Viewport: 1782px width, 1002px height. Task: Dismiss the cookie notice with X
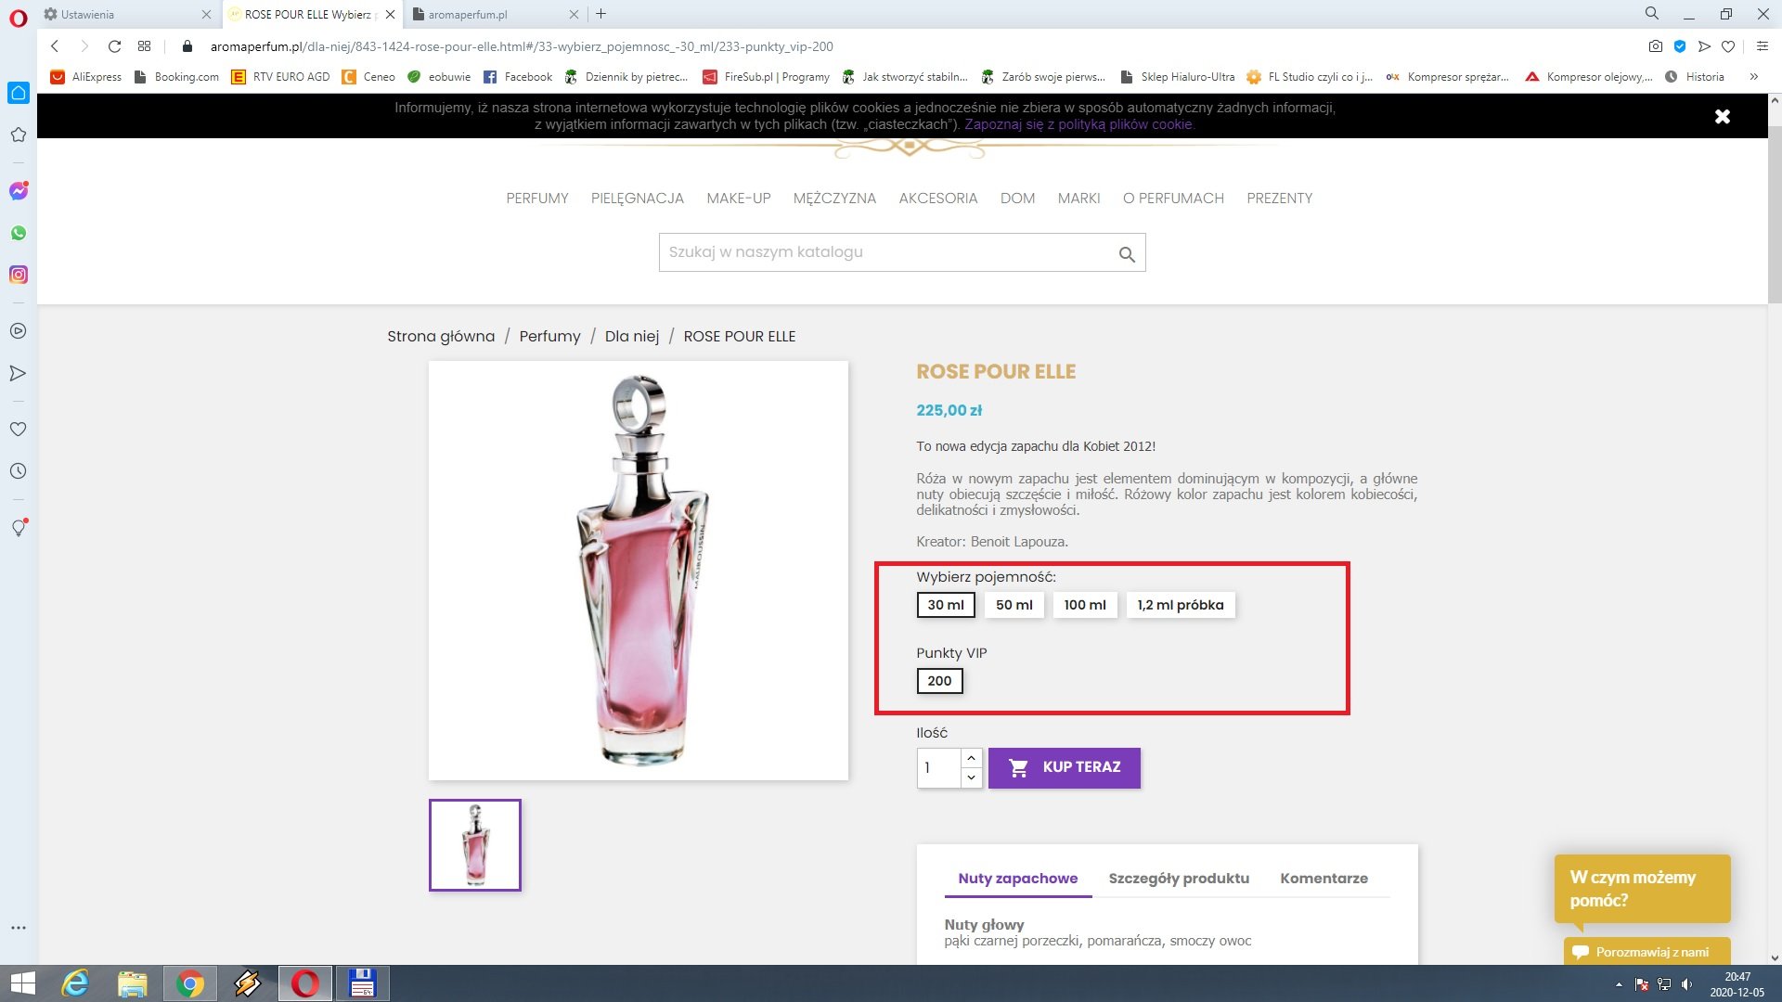1723,116
